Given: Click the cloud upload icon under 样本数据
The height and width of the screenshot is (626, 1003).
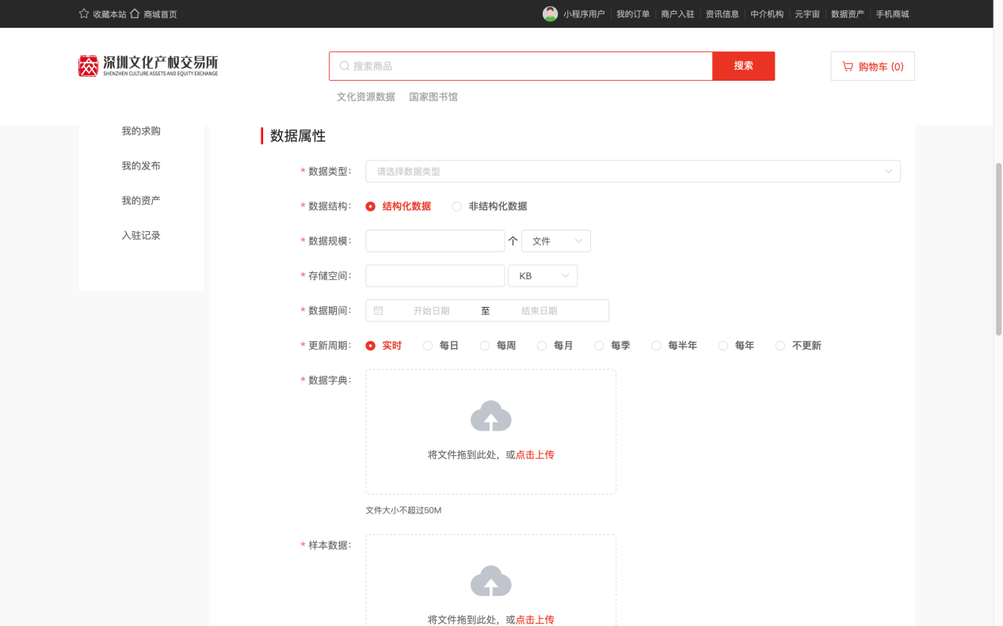Looking at the screenshot, I should (491, 581).
